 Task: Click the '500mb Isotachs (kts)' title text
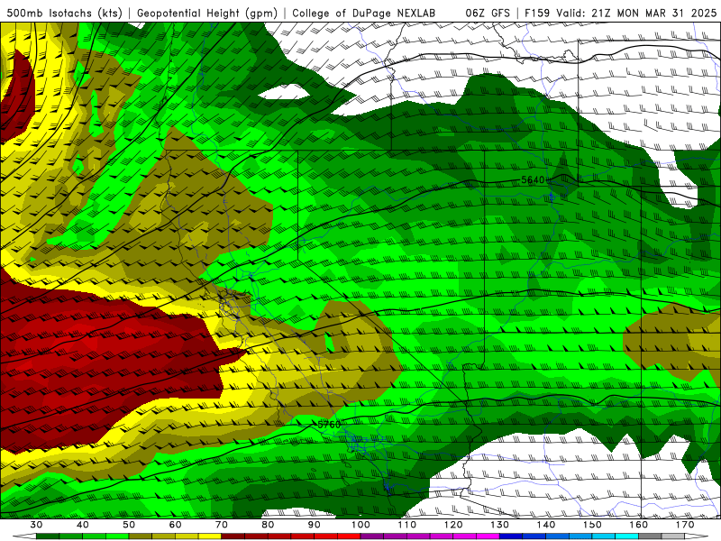point(64,14)
